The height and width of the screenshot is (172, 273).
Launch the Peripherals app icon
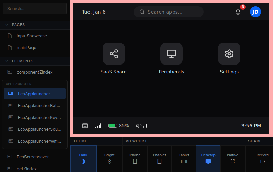pyautogui.click(x=171, y=54)
